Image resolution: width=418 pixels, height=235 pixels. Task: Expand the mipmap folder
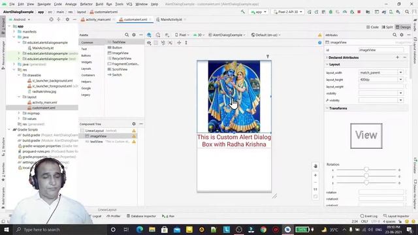pos(19,113)
